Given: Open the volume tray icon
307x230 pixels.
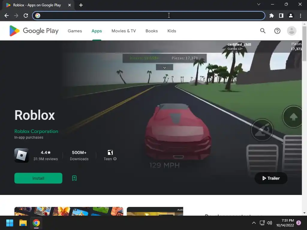Looking at the screenshot, I should point(270,223).
